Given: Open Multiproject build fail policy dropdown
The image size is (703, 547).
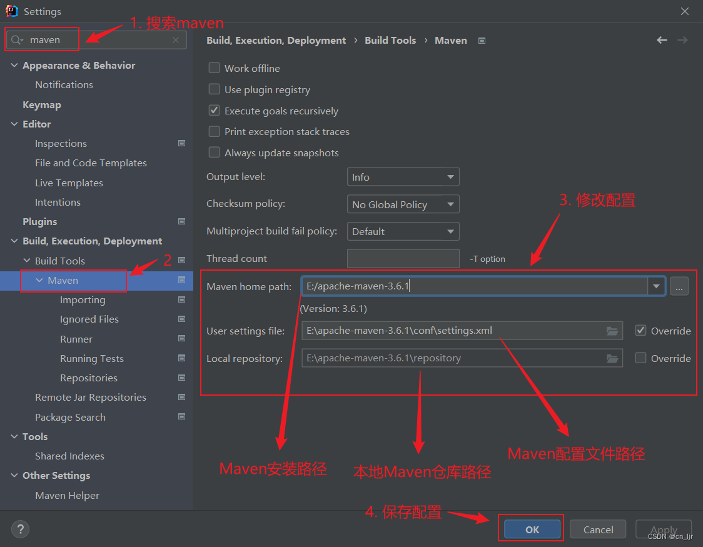Looking at the screenshot, I should 403,231.
